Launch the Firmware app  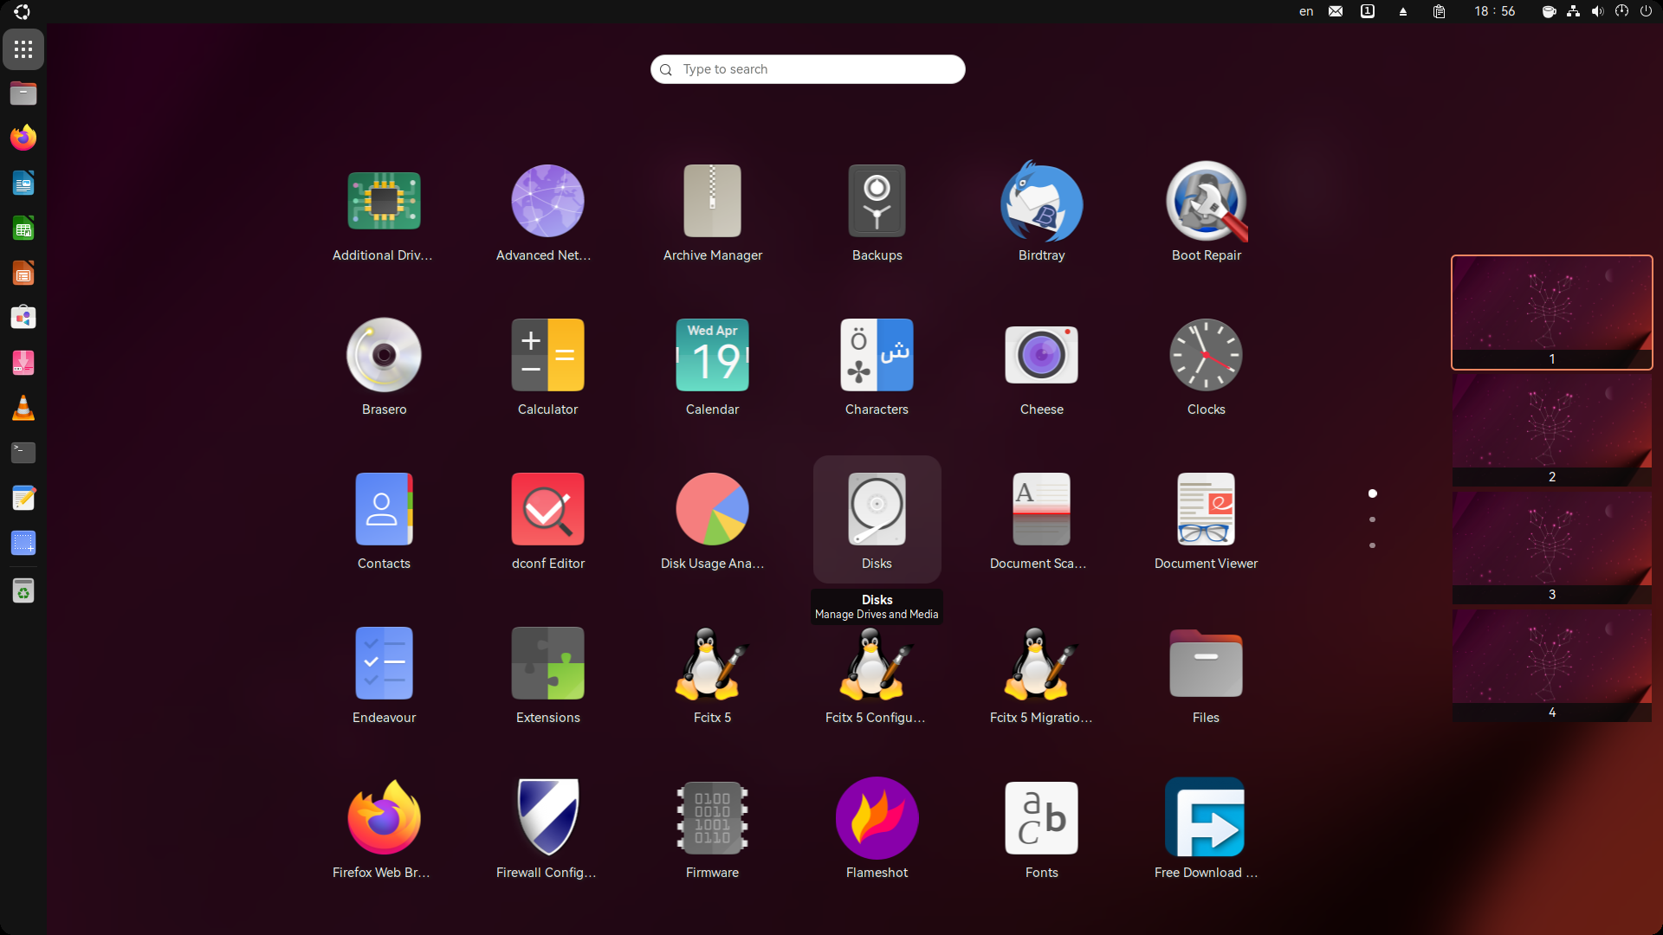pos(712,829)
